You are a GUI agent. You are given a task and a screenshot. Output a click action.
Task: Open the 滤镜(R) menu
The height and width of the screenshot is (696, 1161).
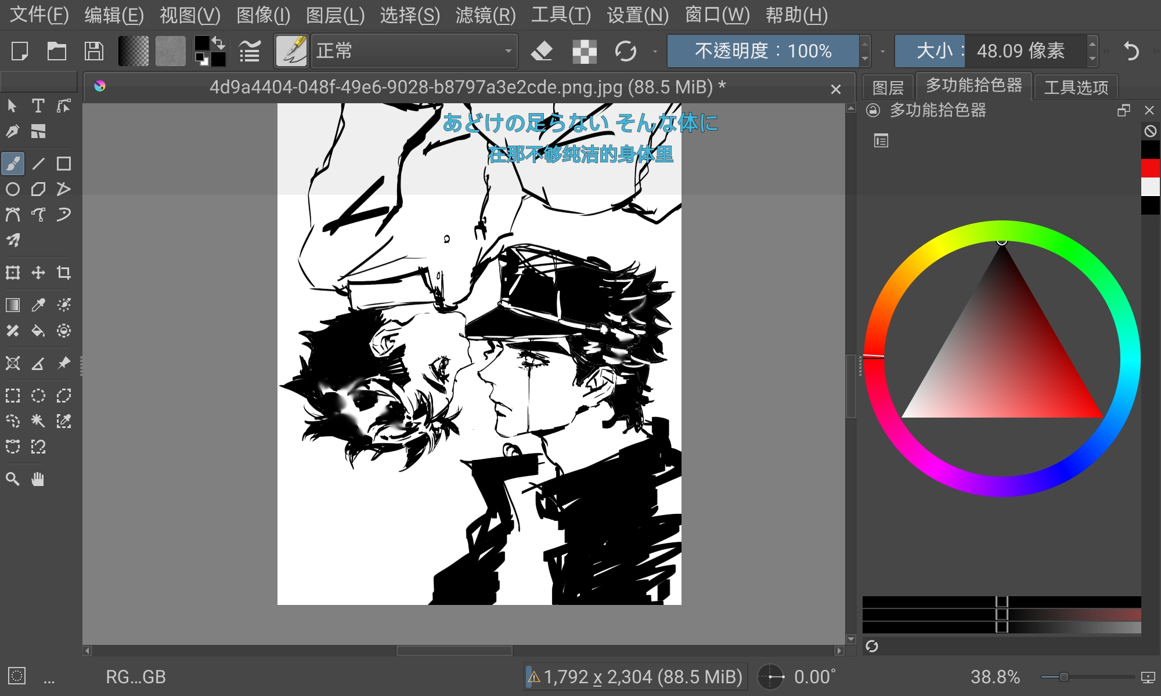point(485,15)
